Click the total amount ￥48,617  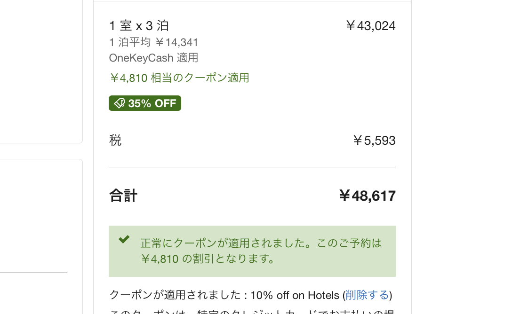point(367,196)
